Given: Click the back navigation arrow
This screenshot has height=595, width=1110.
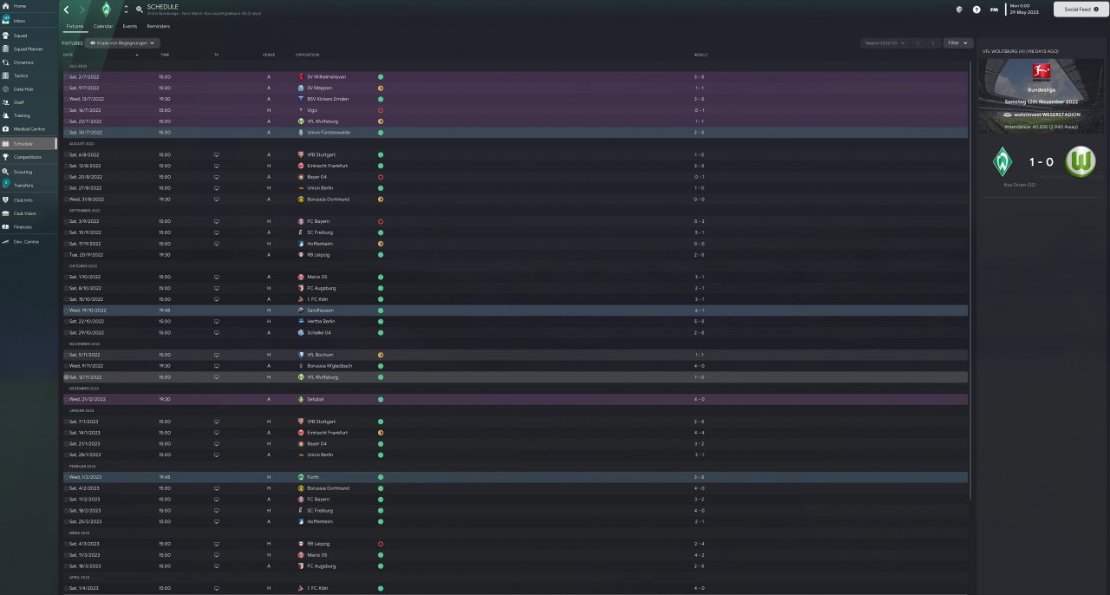Looking at the screenshot, I should point(67,10).
